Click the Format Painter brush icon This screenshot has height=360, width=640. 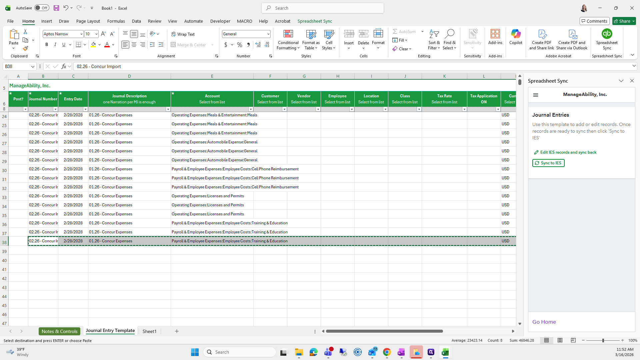click(25, 49)
